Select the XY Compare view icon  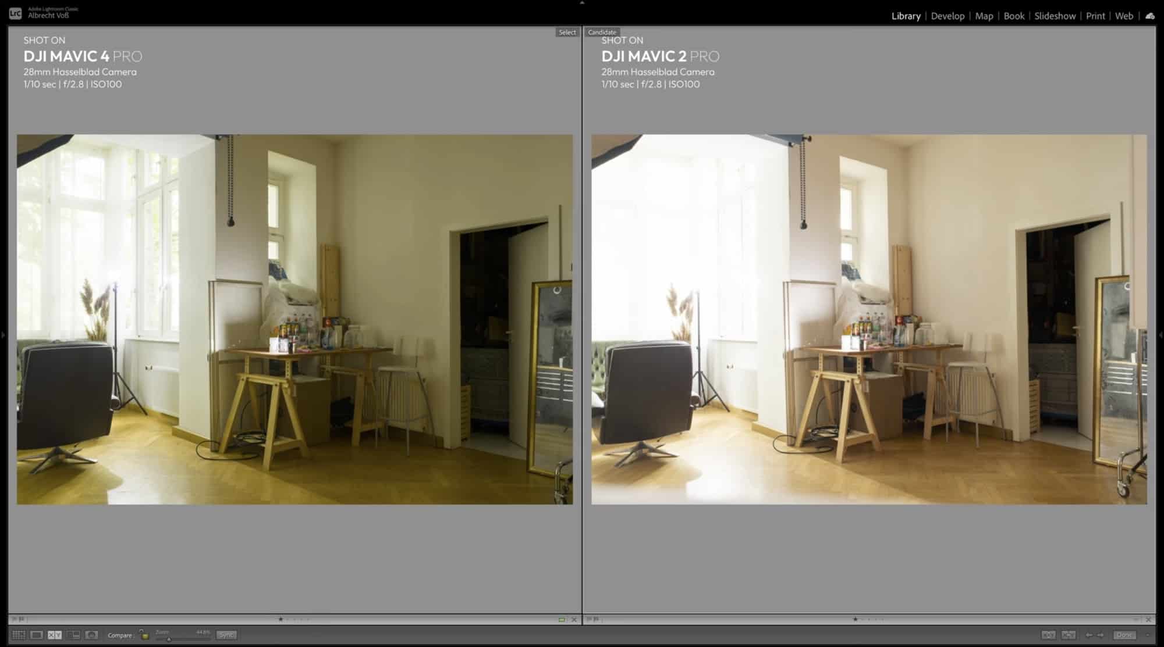point(55,635)
